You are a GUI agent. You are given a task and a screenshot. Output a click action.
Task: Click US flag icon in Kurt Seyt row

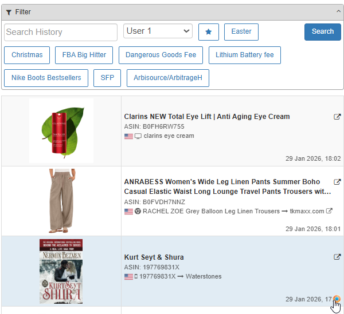[128, 277]
